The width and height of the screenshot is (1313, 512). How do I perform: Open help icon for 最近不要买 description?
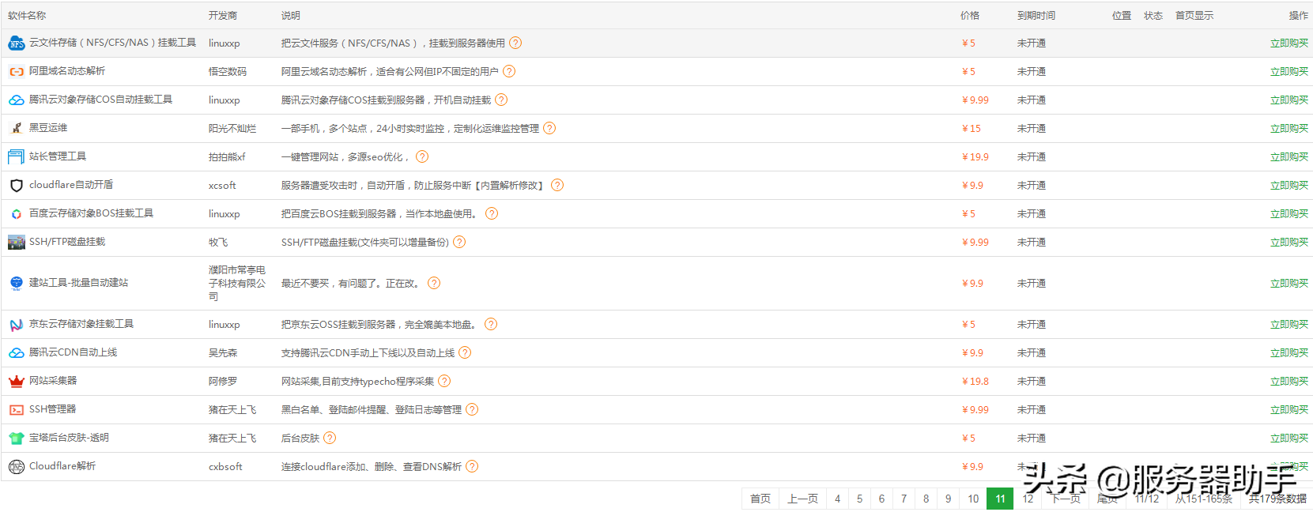[434, 283]
